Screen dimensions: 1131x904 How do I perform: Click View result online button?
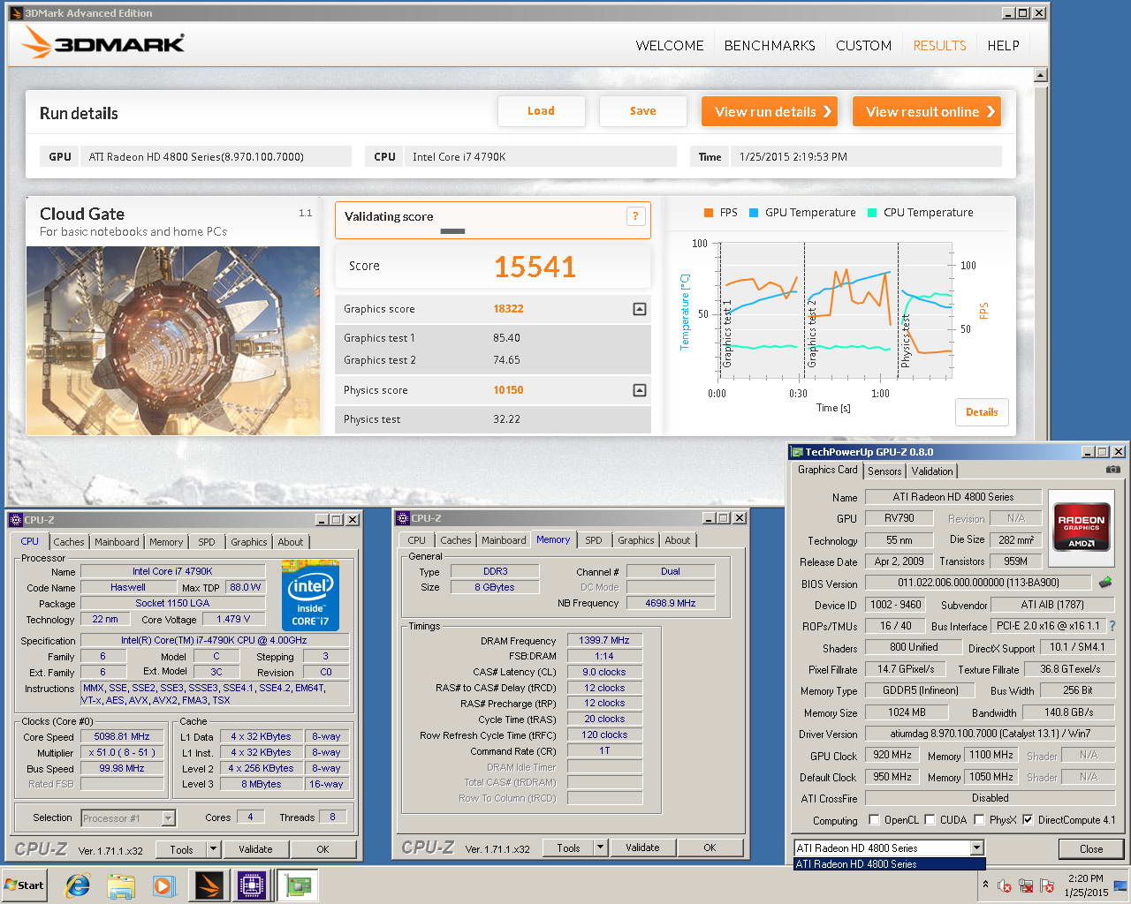(927, 111)
